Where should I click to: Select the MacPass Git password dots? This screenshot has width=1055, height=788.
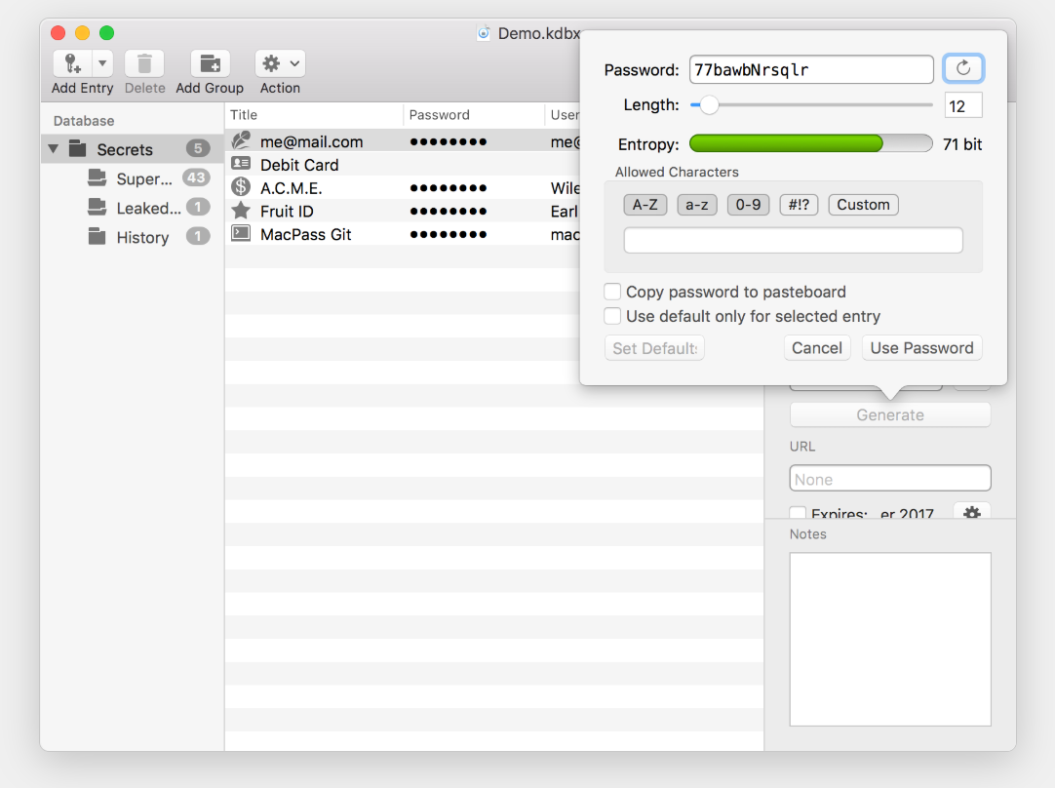tap(449, 234)
